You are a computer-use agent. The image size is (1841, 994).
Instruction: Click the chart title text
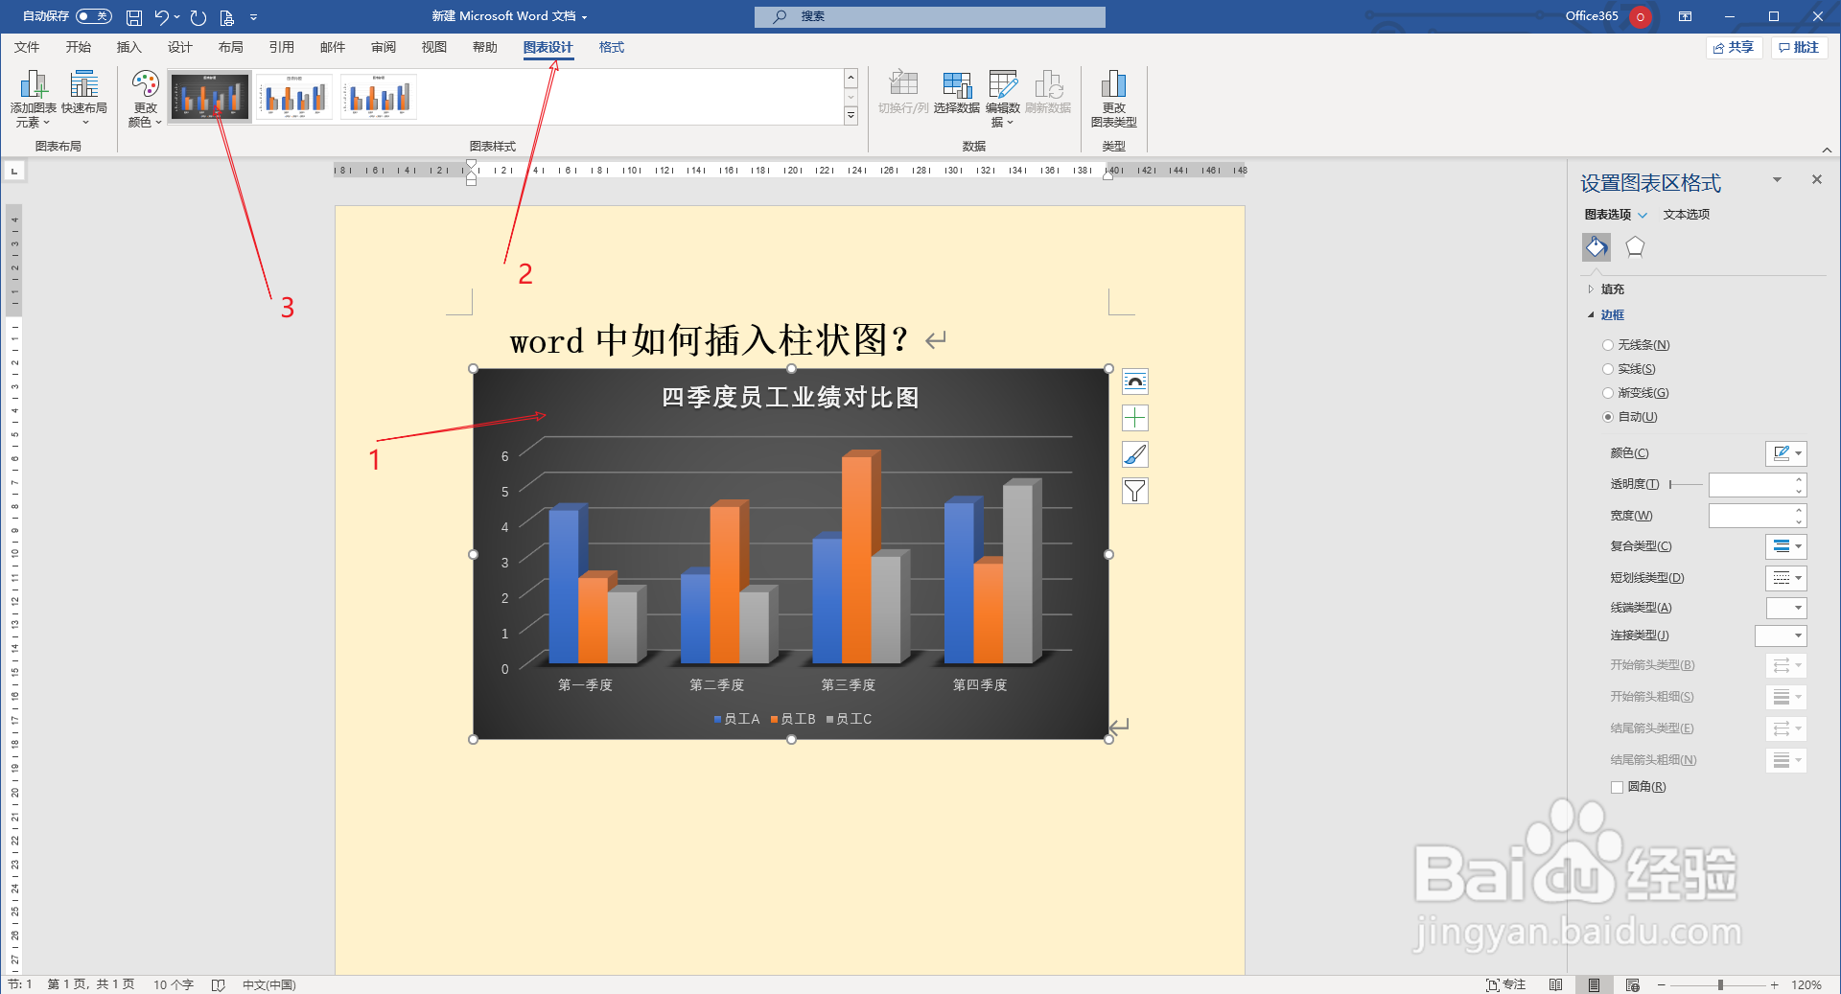pyautogui.click(x=790, y=398)
